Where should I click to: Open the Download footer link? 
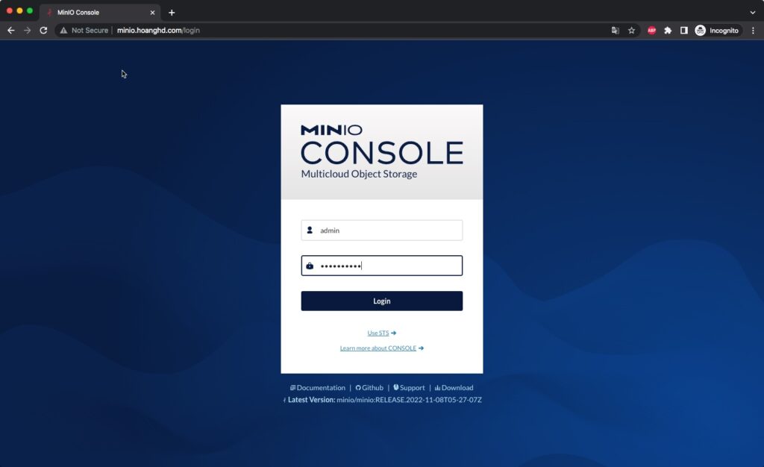point(454,388)
